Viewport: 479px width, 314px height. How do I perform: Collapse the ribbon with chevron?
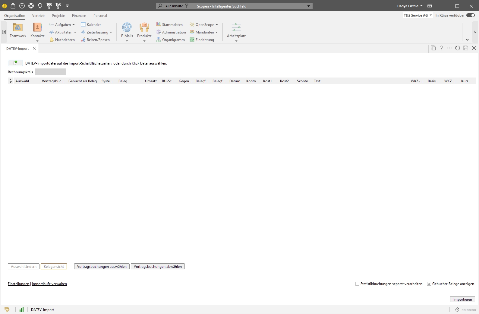(467, 40)
